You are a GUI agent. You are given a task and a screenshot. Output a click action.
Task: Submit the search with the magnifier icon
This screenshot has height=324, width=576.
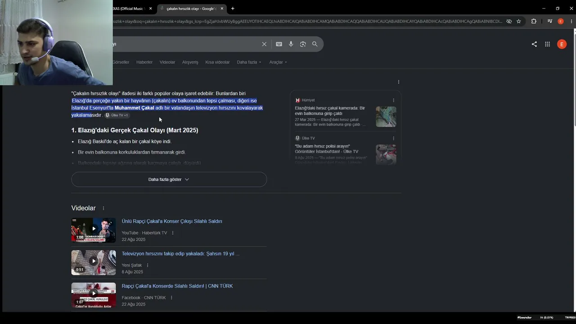[315, 44]
